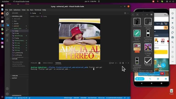Open Activities overview
This screenshot has width=176, height=99.
click(5, 1)
